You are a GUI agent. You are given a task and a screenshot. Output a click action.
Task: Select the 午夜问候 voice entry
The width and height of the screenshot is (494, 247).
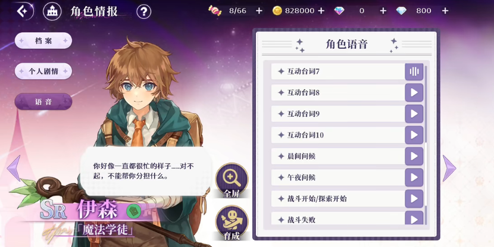click(337, 178)
